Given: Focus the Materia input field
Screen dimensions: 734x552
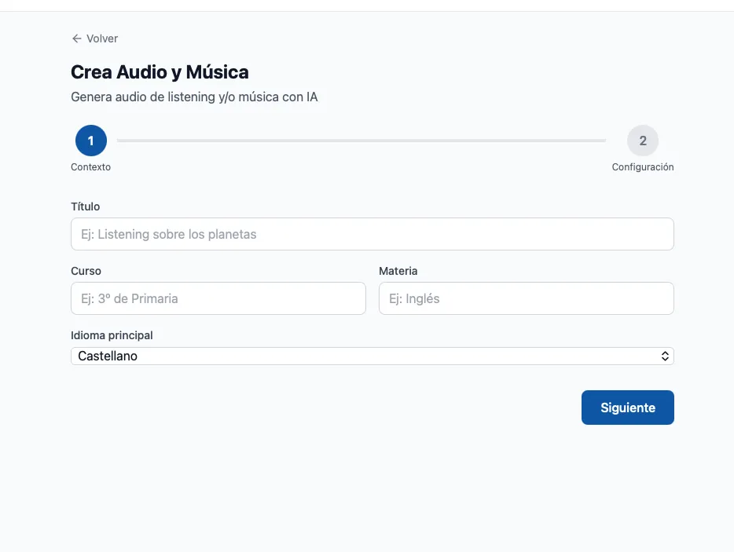Looking at the screenshot, I should 527,298.
